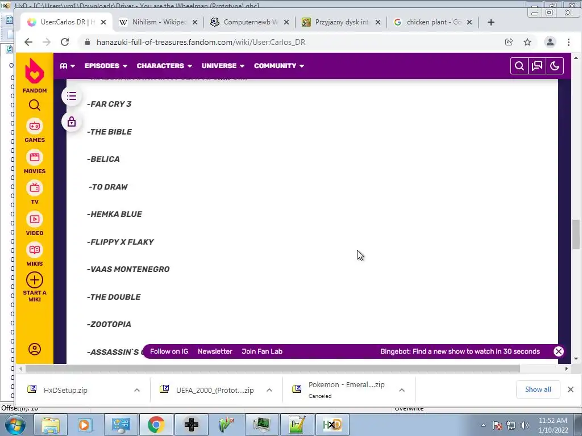Toggle dark theme moon icon
This screenshot has height=436, width=582.
(555, 66)
